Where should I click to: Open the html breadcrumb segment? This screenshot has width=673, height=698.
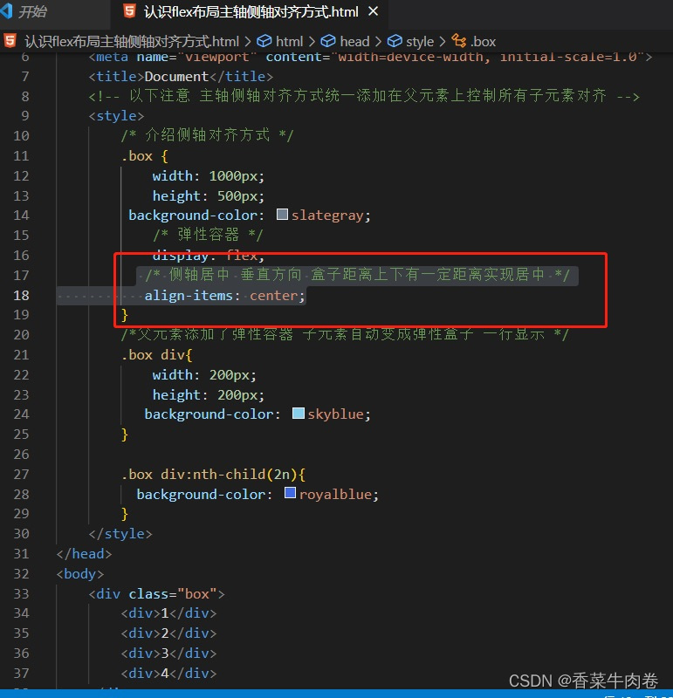289,41
